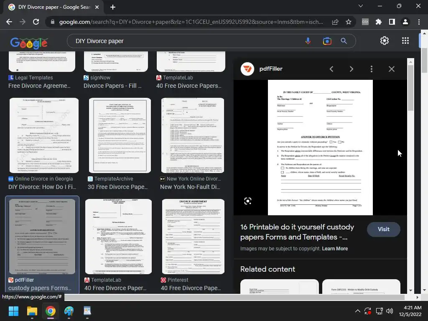Go to previous image in preview panel
428x321 pixels.
point(331,69)
